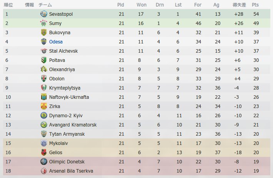Select the Gelios red crest icon
The height and width of the screenshot is (178, 273).
44,152
